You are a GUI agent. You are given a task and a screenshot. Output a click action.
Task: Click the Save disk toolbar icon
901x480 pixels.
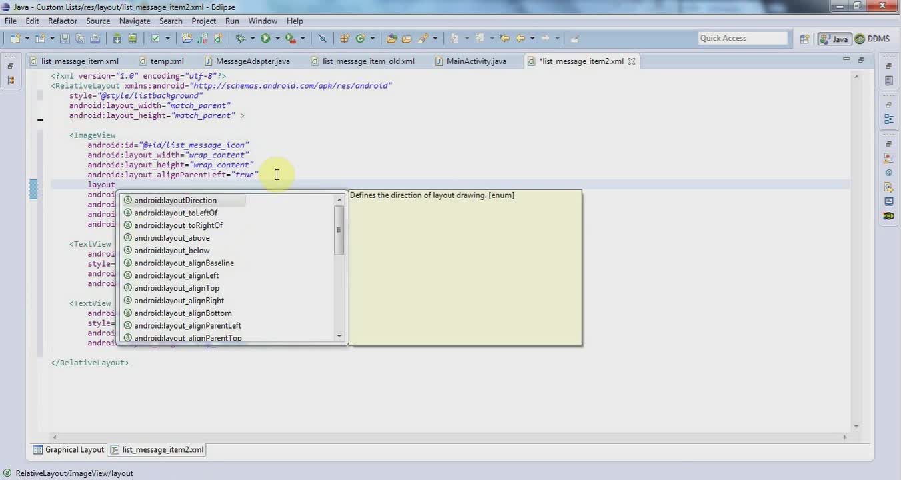[65, 38]
